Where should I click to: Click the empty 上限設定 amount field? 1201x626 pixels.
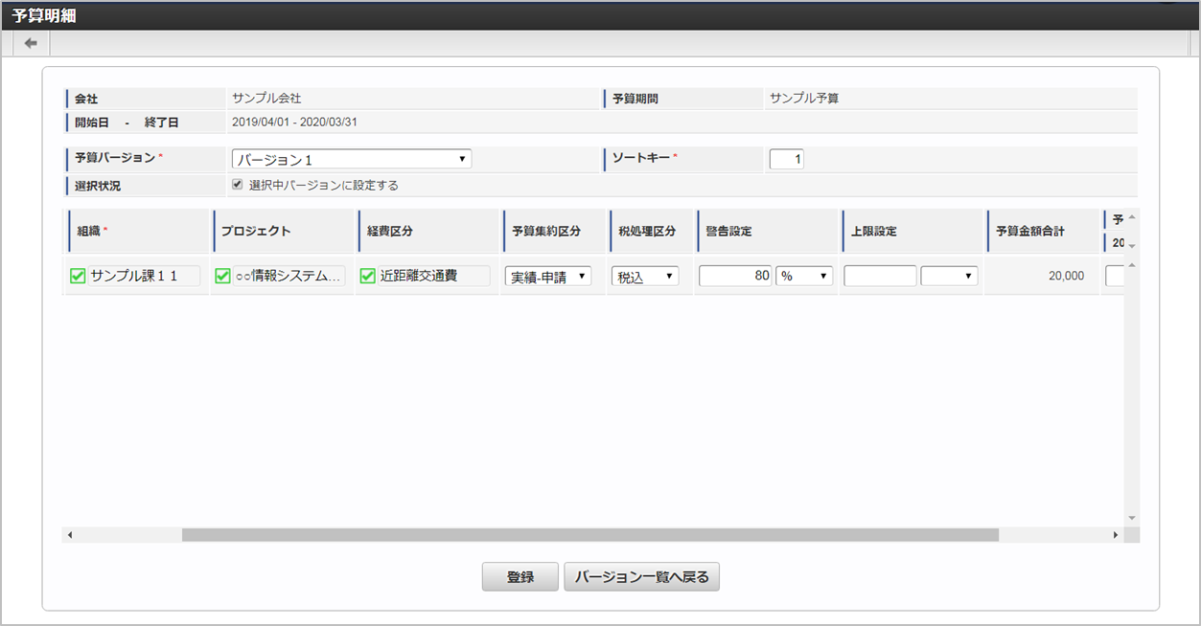coord(879,276)
